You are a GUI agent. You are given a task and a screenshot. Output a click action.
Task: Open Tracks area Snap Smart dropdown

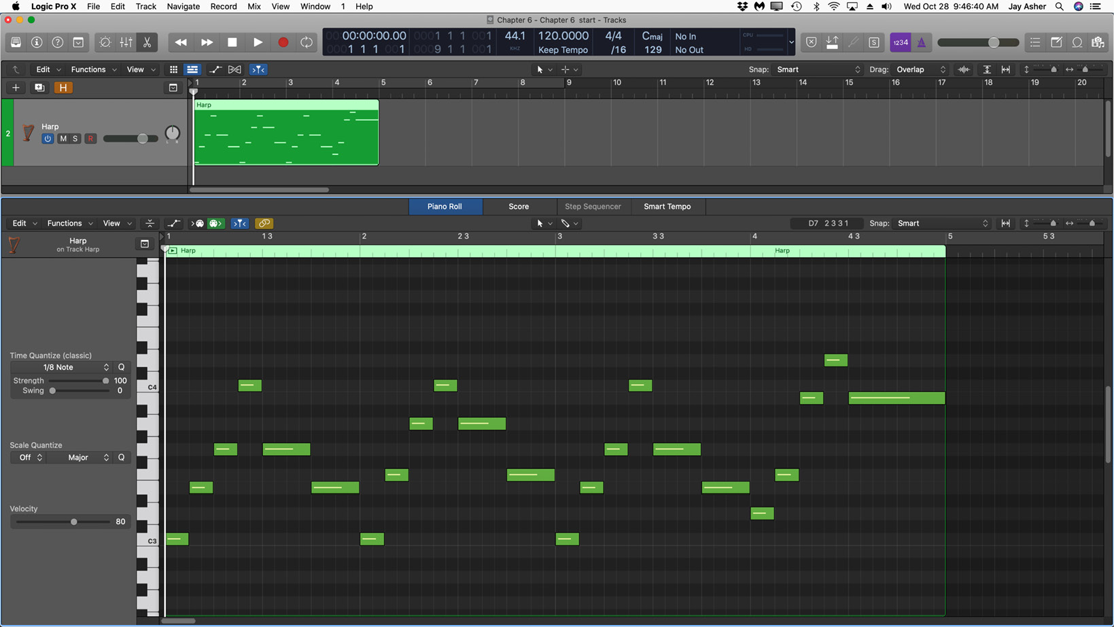coord(818,69)
